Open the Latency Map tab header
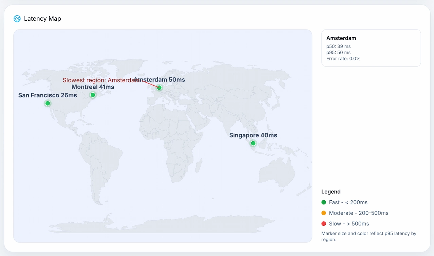Viewport: 434px width, 256px height. [42, 19]
